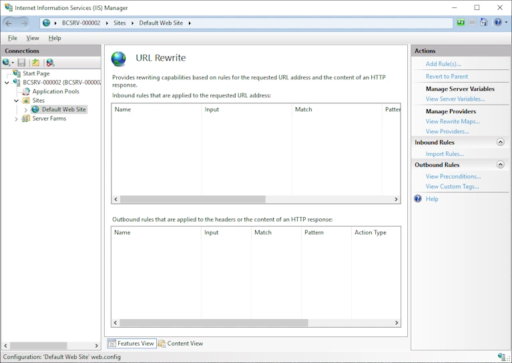This screenshot has width=512, height=363.
Task: Click the Home icon in address bar
Action: pyautogui.click(x=484, y=23)
